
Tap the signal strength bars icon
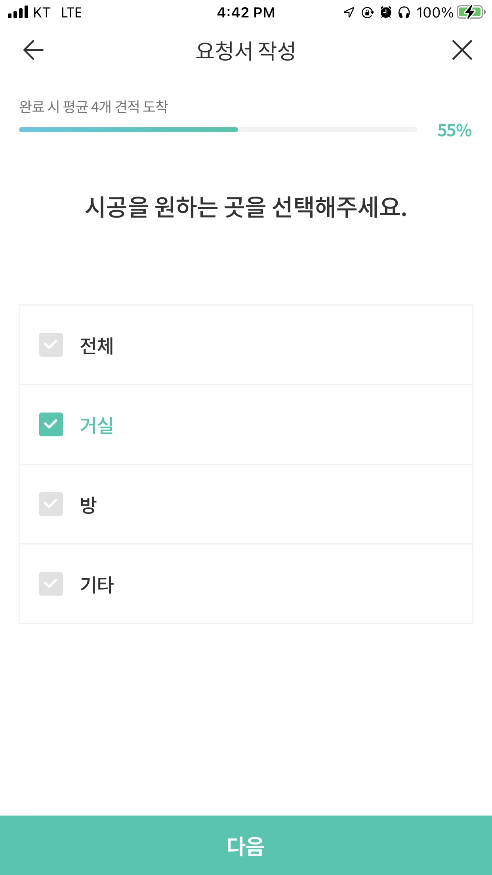tap(18, 12)
